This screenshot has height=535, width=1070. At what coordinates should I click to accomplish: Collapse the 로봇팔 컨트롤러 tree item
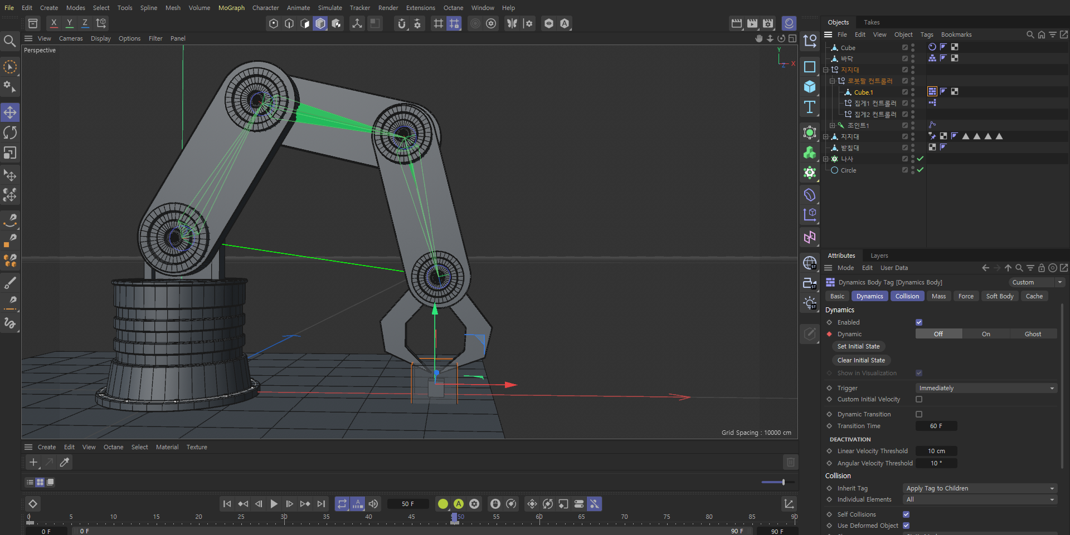click(833, 81)
